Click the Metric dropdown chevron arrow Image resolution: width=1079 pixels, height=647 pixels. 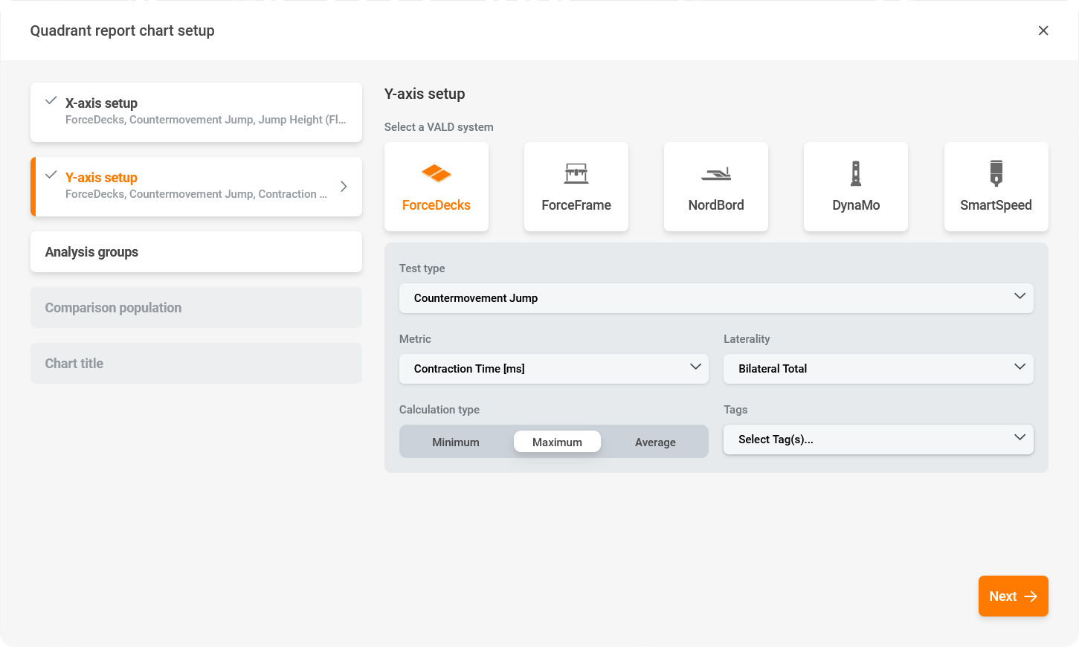click(x=695, y=367)
